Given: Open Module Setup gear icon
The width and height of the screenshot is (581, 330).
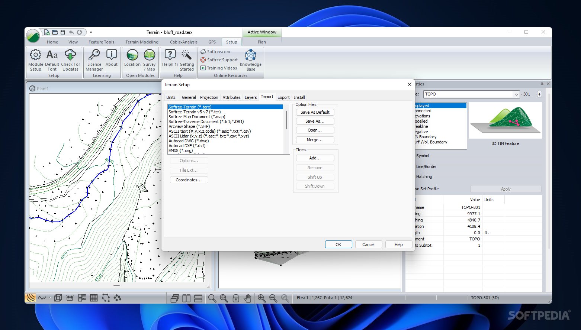Looking at the screenshot, I should pyautogui.click(x=36, y=60).
